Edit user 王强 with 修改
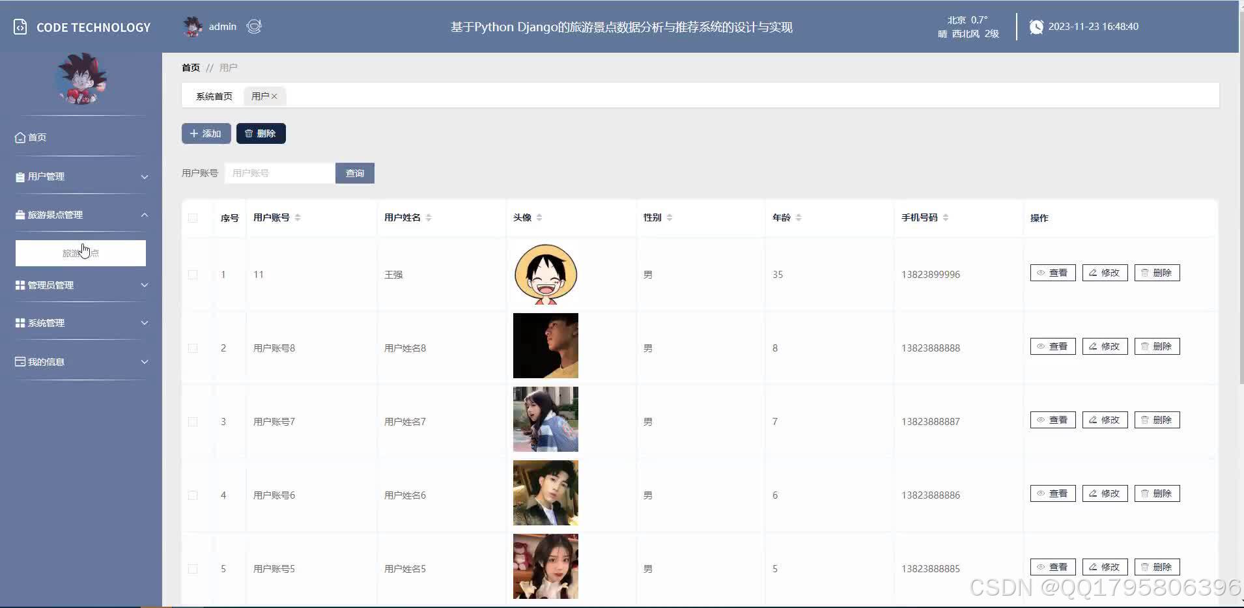This screenshot has width=1244, height=608. pyautogui.click(x=1105, y=273)
